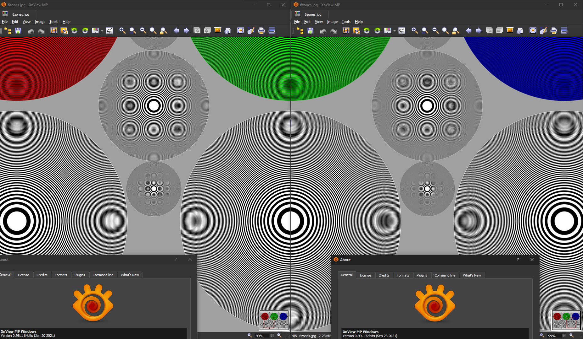Image resolution: width=583 pixels, height=339 pixels.
Task: Select 6zones.jpg tab in right window
Action: point(313,14)
